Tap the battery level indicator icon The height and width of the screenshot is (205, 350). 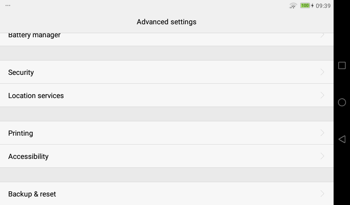click(x=305, y=5)
